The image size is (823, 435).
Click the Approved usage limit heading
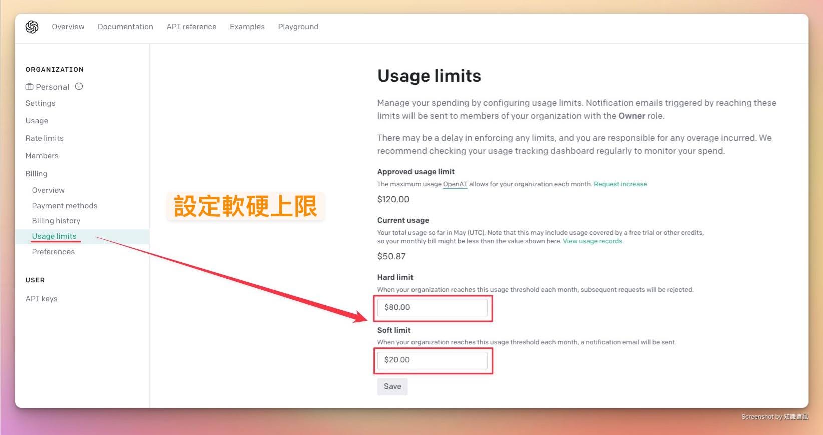coord(416,172)
